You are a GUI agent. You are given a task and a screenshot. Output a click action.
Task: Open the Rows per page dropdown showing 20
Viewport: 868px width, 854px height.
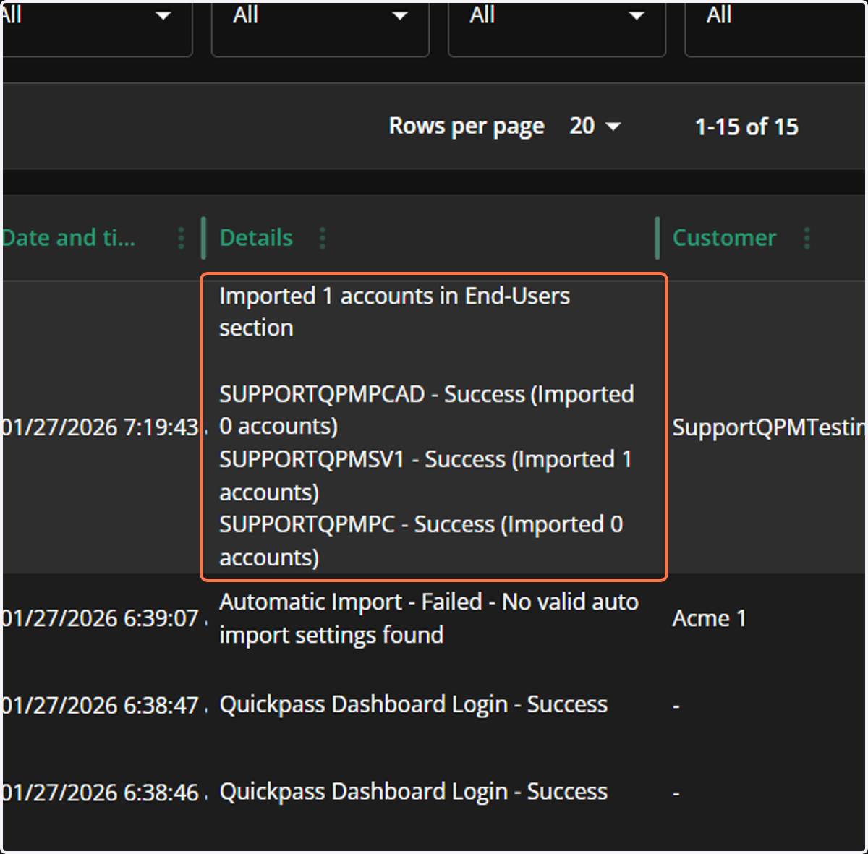[x=595, y=127]
